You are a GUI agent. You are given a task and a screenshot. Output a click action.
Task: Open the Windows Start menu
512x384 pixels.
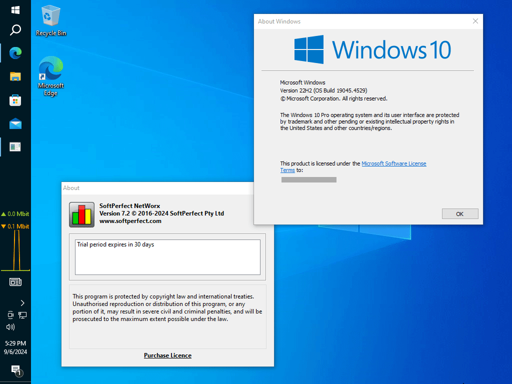15,10
